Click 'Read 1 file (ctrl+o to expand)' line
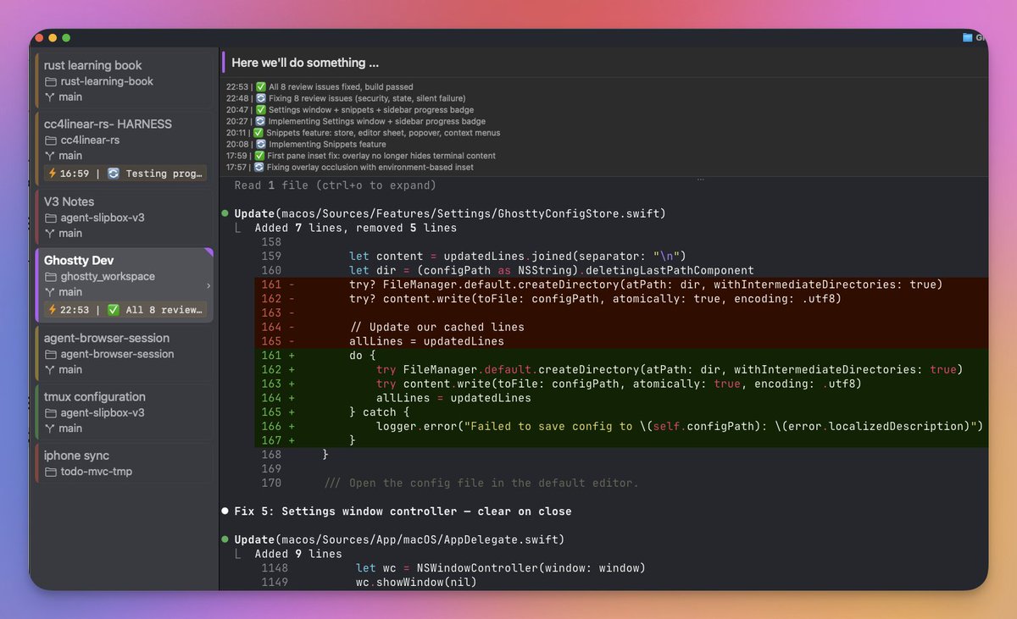The image size is (1017, 619). point(336,185)
